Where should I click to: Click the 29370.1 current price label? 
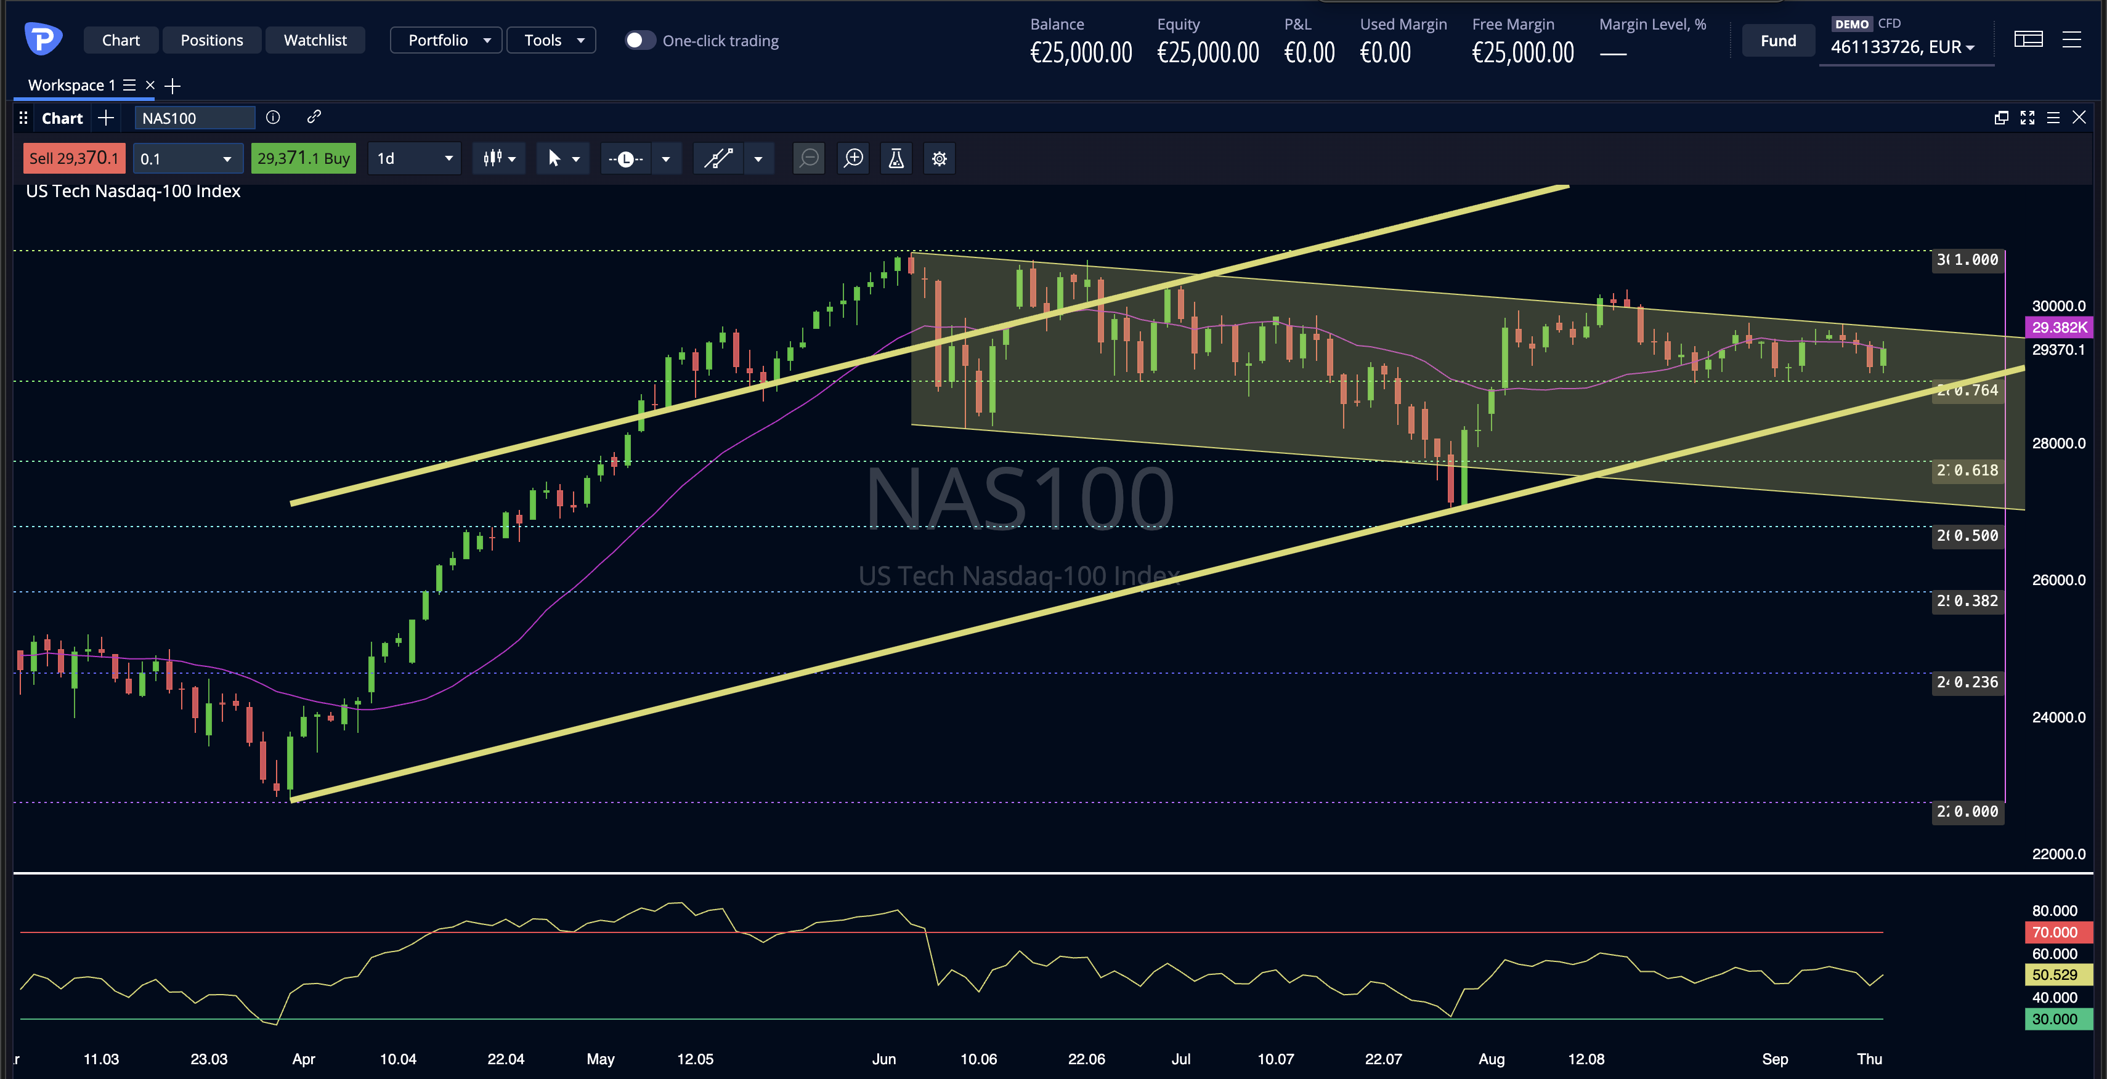[x=2059, y=350]
